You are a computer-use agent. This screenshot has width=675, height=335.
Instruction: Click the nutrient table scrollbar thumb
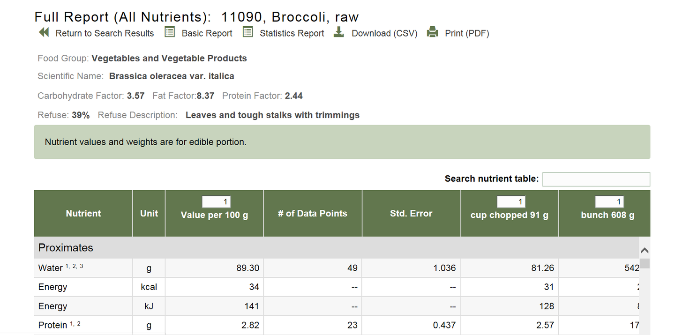pos(645,263)
